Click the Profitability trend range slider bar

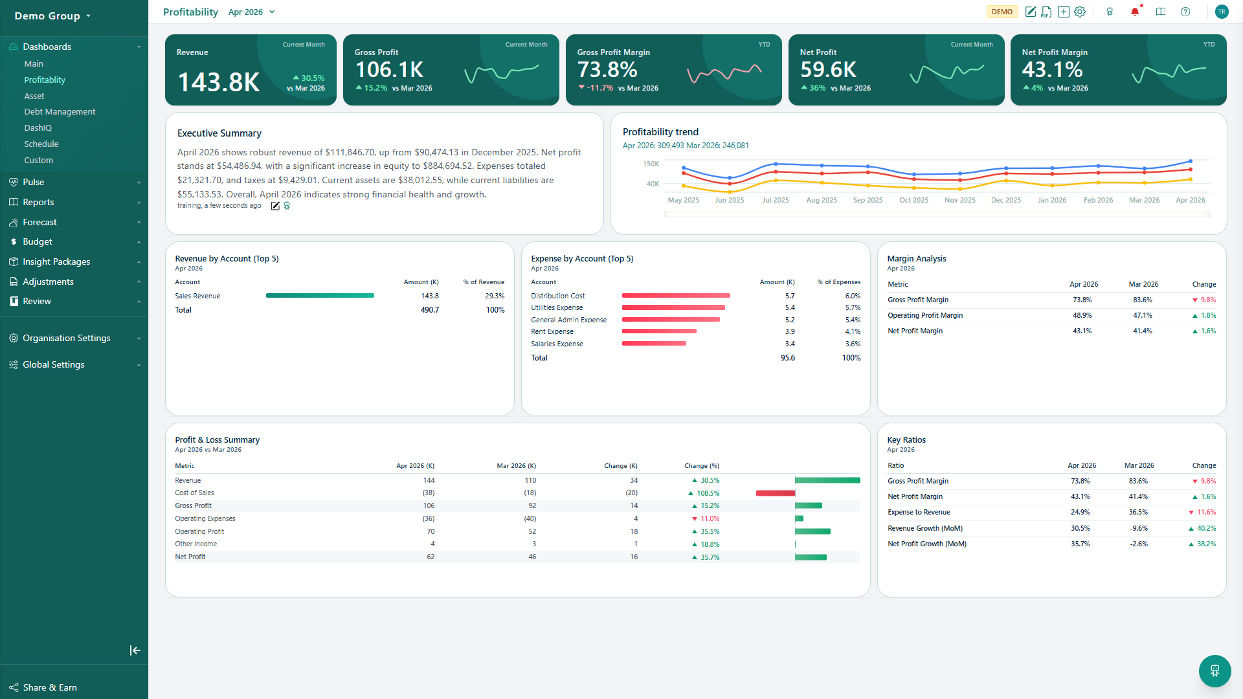tap(937, 214)
